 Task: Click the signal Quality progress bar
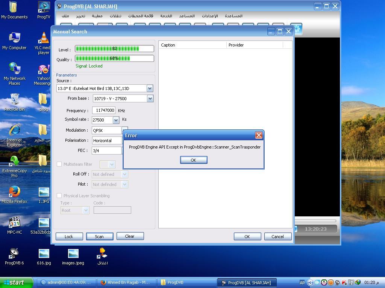point(114,58)
